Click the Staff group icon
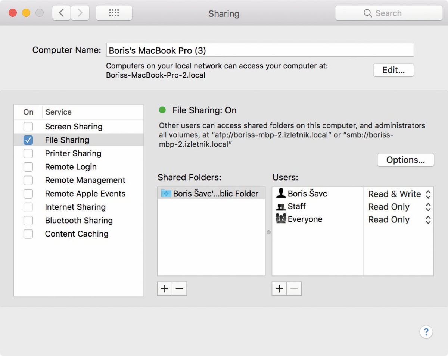The width and height of the screenshot is (448, 356). tap(281, 206)
